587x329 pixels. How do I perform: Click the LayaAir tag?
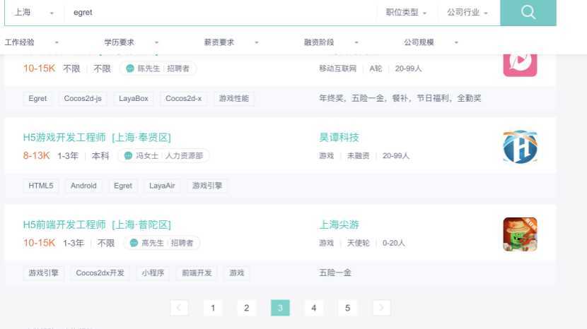162,186
